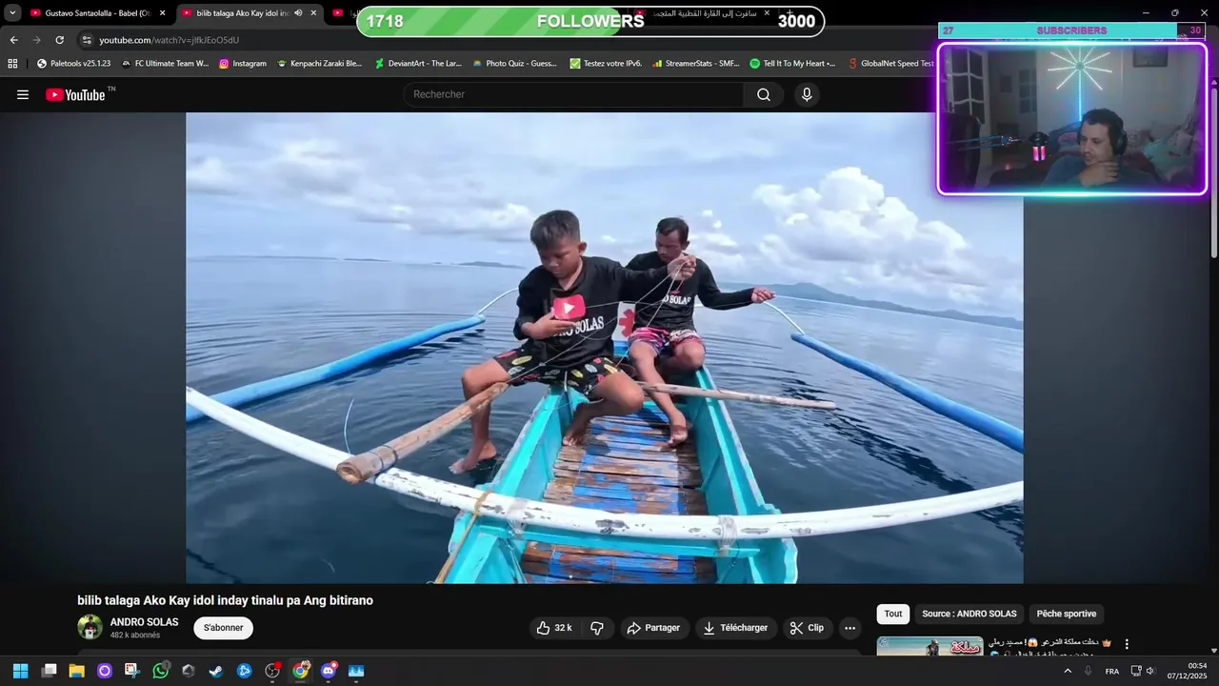Viewport: 1219px width, 686px height.
Task: Open options for first suggested video
Action: click(x=1127, y=644)
